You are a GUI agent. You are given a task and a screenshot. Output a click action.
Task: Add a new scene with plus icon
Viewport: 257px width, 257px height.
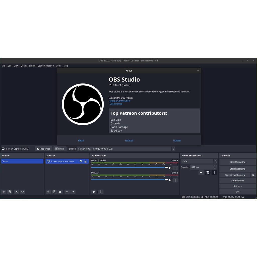click(x=4, y=192)
